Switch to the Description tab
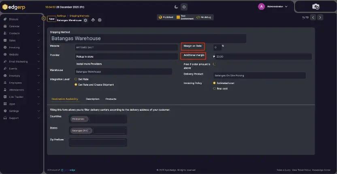This screenshot has height=174, width=337. point(92,99)
